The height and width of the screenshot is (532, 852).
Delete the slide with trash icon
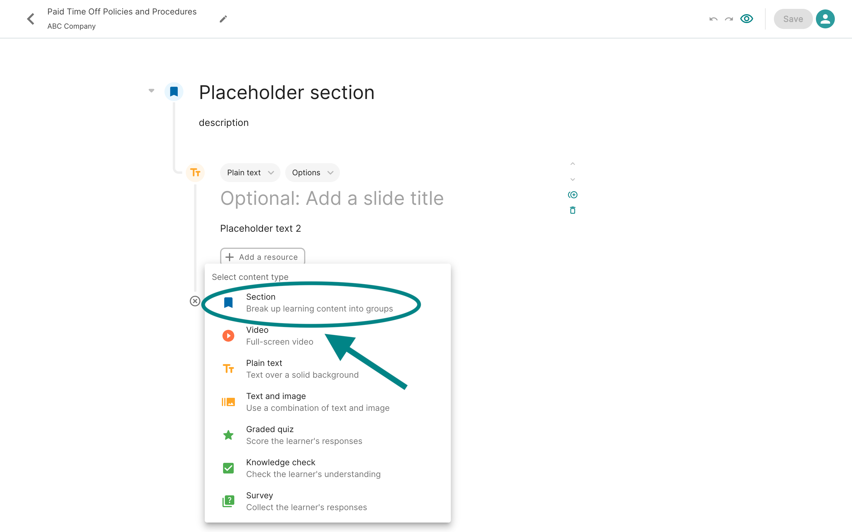point(572,210)
